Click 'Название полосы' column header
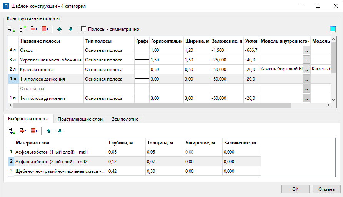 (x=51, y=41)
